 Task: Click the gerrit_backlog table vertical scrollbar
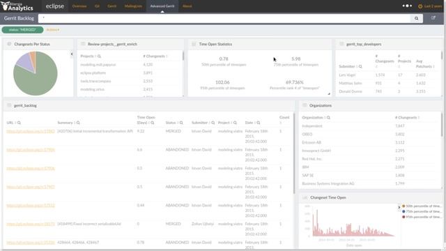pyautogui.click(x=294, y=153)
